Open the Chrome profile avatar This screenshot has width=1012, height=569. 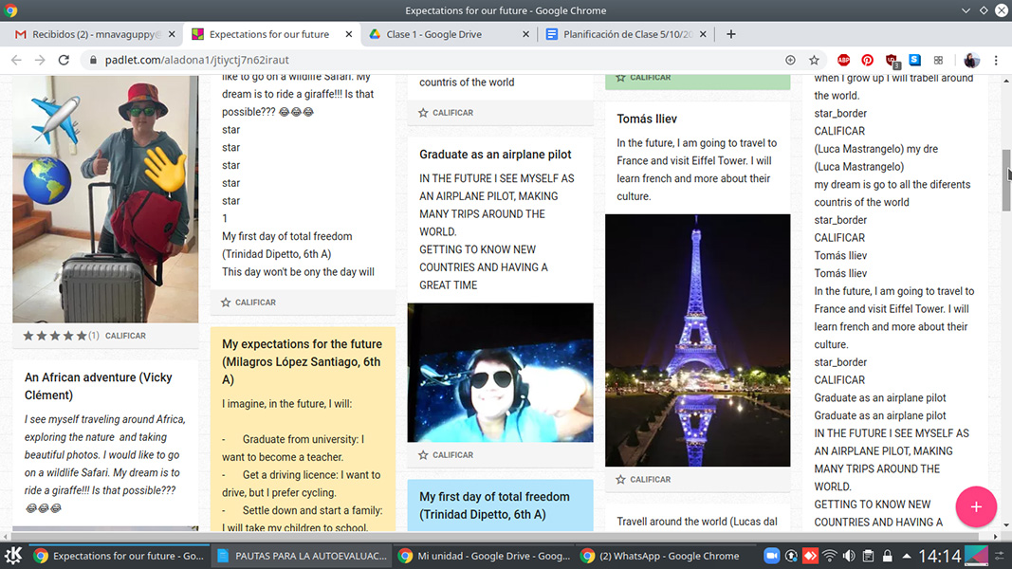pos(971,60)
